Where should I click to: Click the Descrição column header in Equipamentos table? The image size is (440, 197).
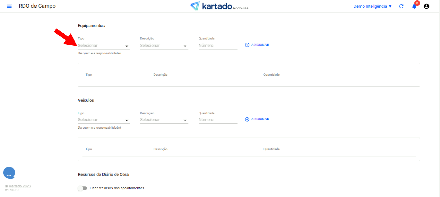tap(160, 75)
